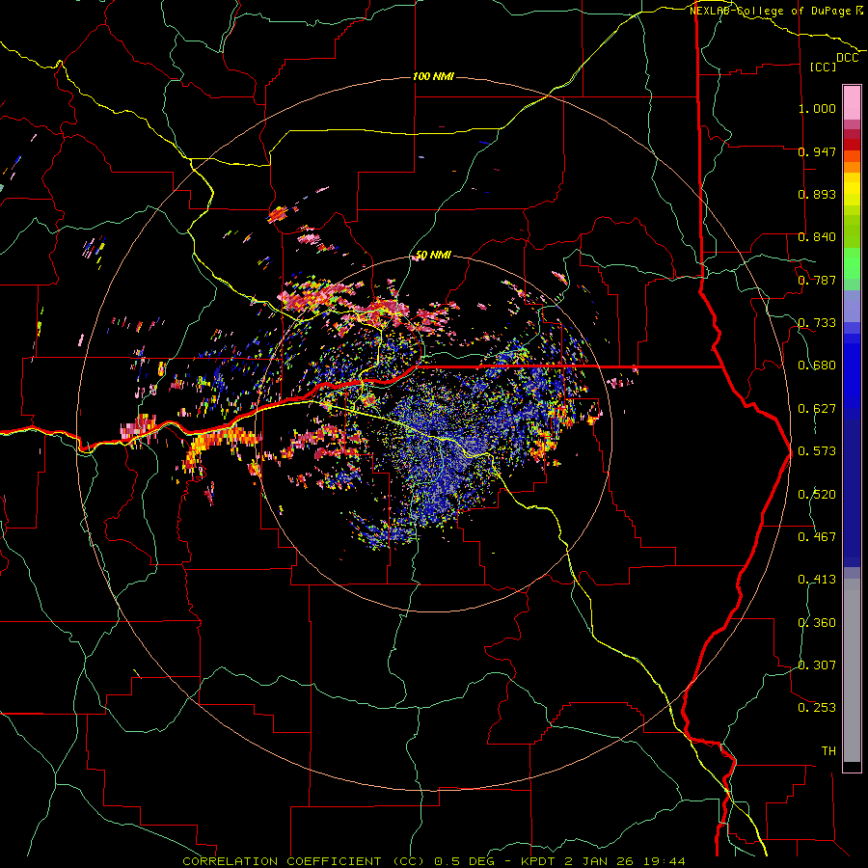868x868 pixels.
Task: Select the 0.893 scale value
Action: pyautogui.click(x=817, y=194)
